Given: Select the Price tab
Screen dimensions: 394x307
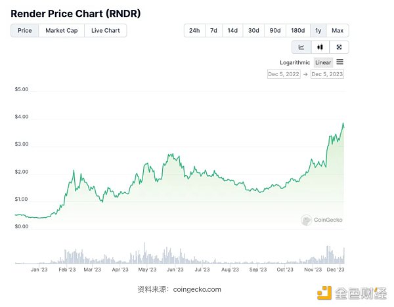Looking at the screenshot, I should (x=25, y=31).
